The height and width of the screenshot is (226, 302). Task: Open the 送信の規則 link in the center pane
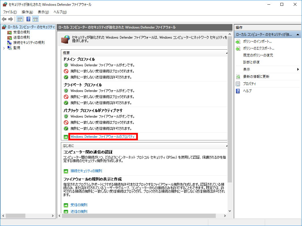pyautogui.click(x=79, y=212)
